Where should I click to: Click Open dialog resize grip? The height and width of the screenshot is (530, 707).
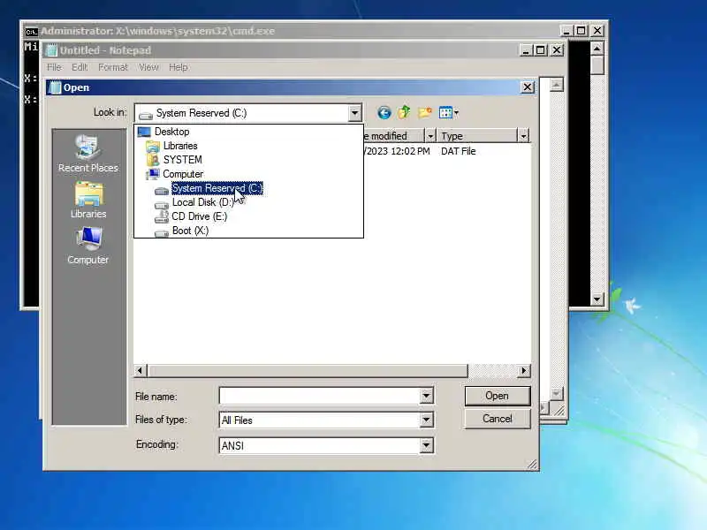(x=533, y=465)
